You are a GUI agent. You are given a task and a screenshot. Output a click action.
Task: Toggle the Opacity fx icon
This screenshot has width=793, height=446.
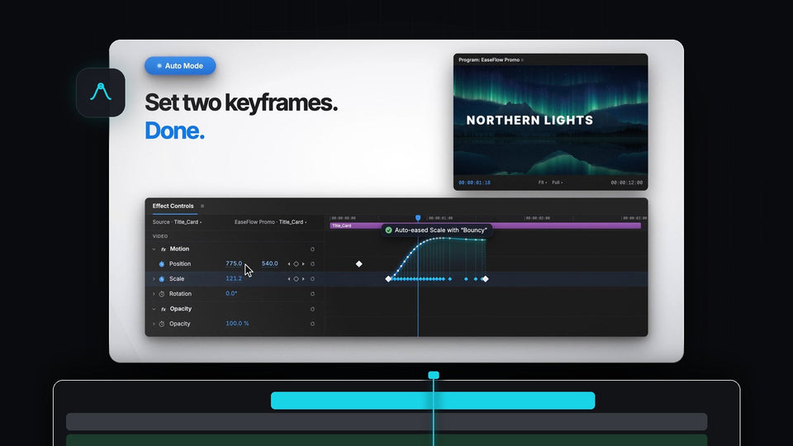pyautogui.click(x=164, y=309)
